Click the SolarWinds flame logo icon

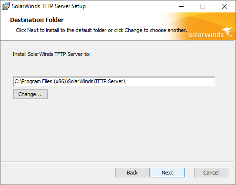[227, 31]
